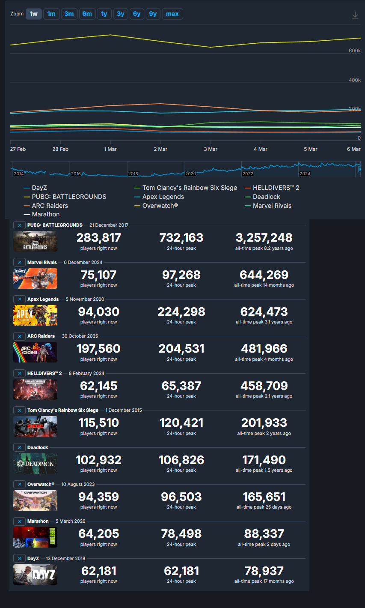Set chart zoom to 9y
Screen dimensions: 365x608
(153, 14)
